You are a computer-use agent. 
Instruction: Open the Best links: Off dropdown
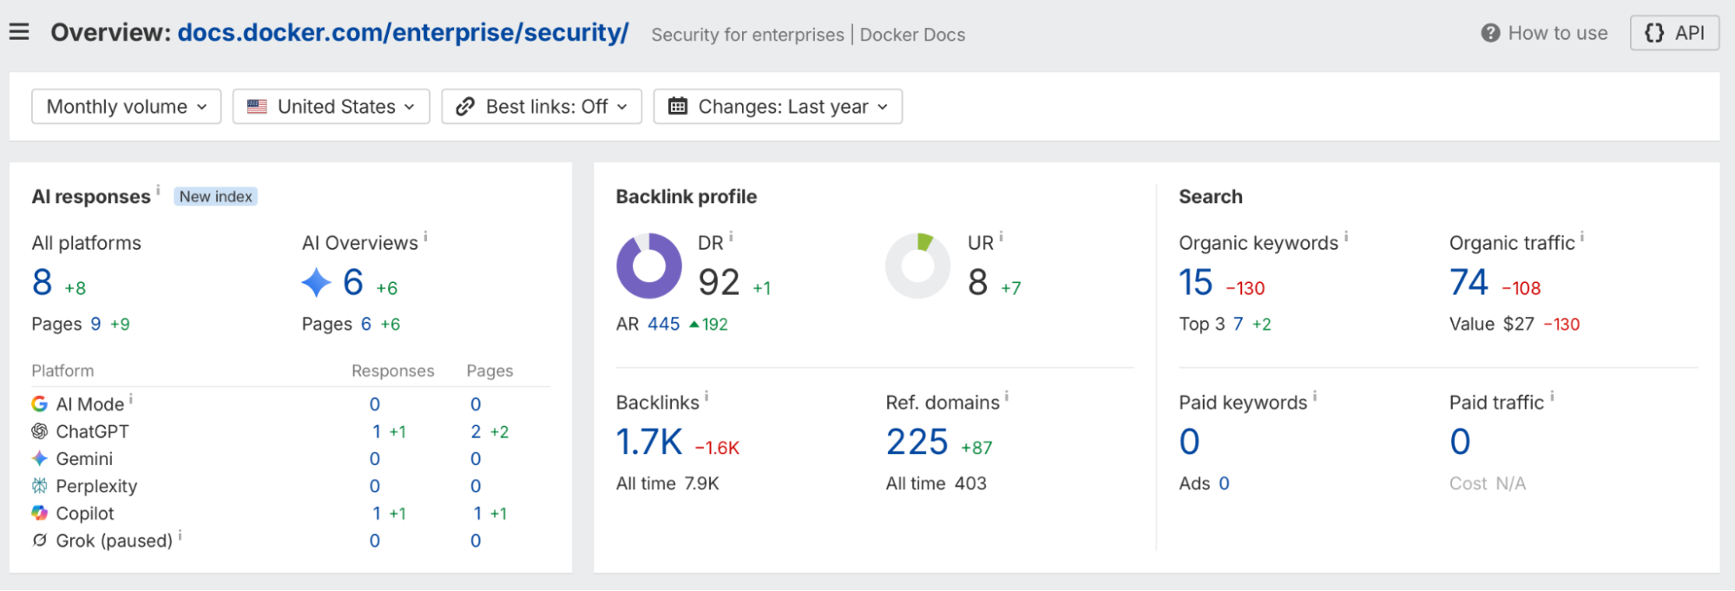(542, 107)
